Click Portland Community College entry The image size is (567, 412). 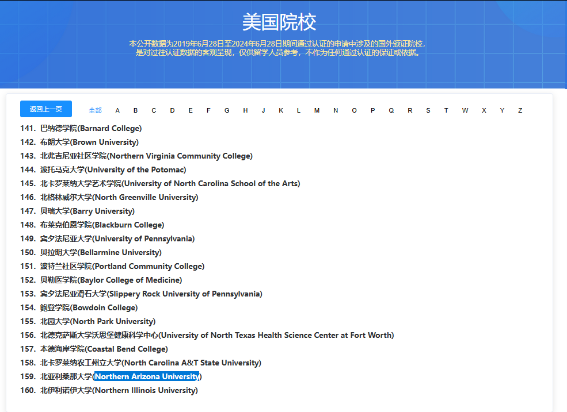112,266
